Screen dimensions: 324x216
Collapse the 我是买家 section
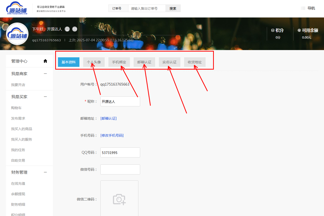point(45,97)
